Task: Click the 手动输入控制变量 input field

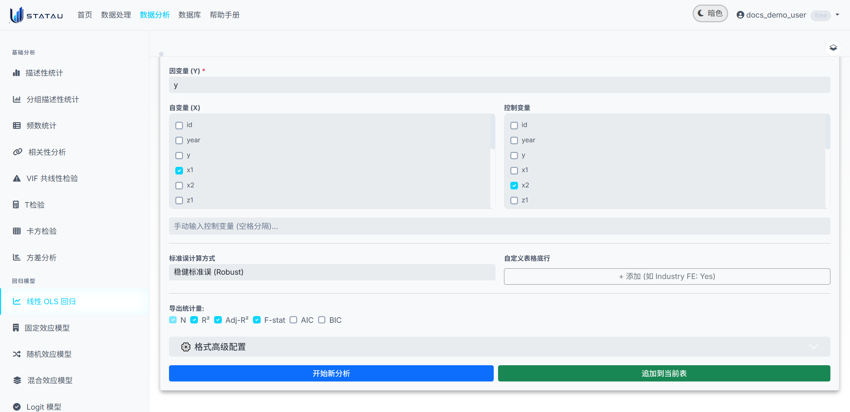Action: [x=499, y=226]
